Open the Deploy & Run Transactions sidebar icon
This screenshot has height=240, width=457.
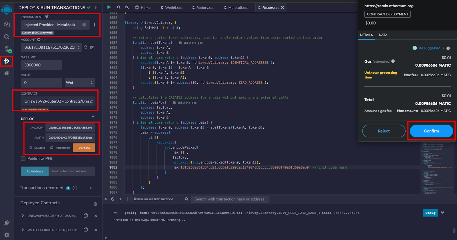coord(7,61)
